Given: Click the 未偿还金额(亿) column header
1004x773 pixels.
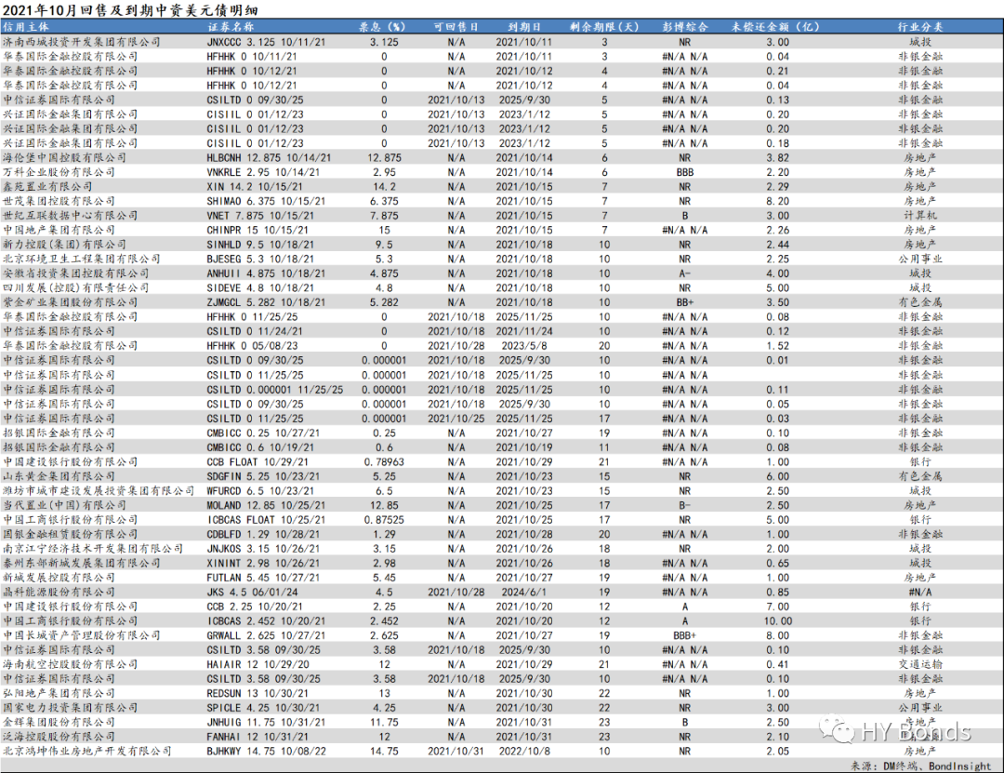Looking at the screenshot, I should coord(775,27).
